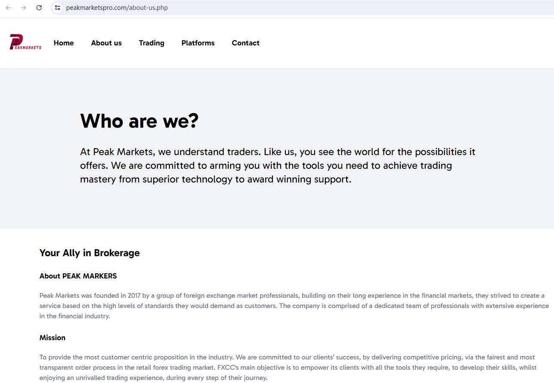Click "Your Ally in Brokerage" heading
The image size is (554, 383).
tap(89, 253)
